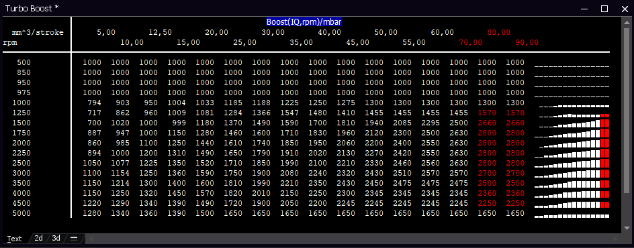Image resolution: width=634 pixels, height=248 pixels.
Task: Click the mm^3/stroke axis label
Action: click(x=38, y=32)
